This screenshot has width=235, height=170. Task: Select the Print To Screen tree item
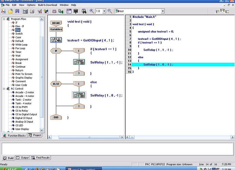pos(24,74)
